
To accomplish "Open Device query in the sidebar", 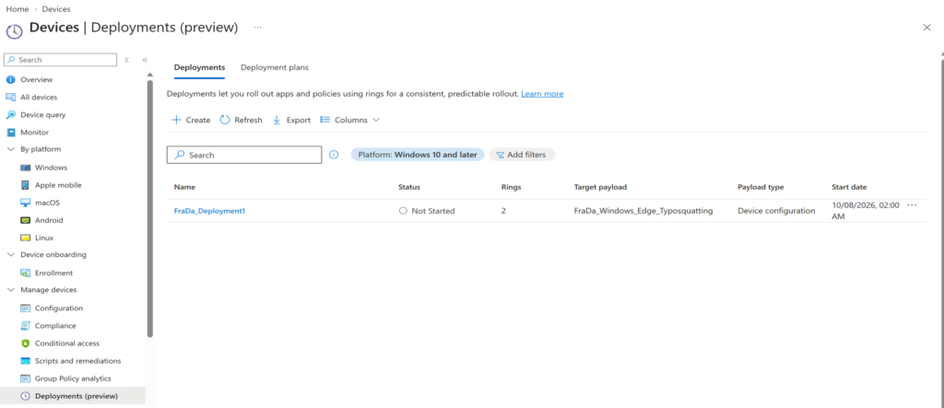I will pyautogui.click(x=43, y=114).
